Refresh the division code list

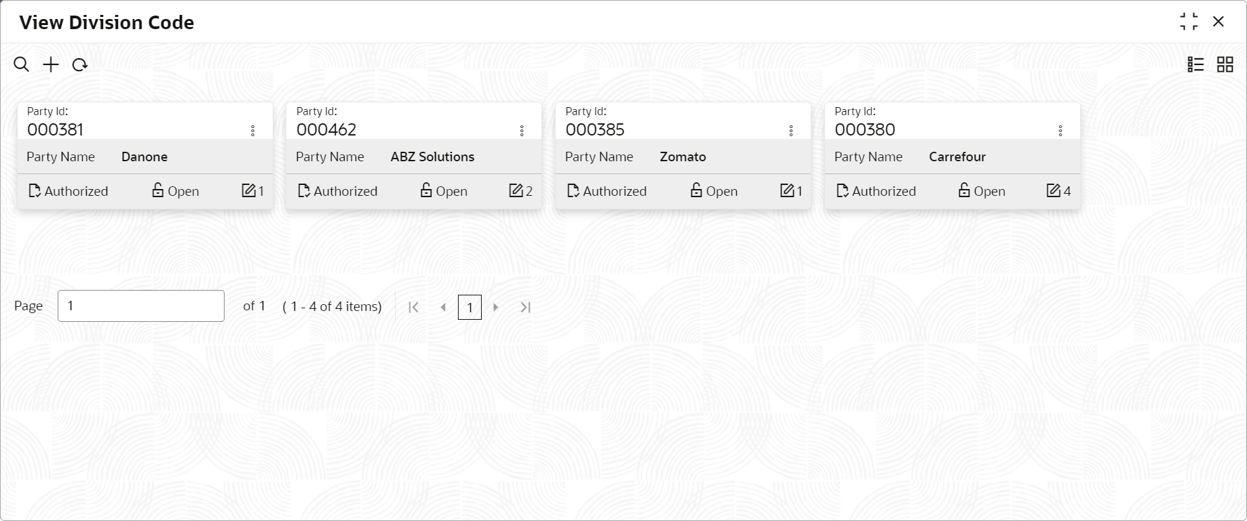pyautogui.click(x=80, y=65)
